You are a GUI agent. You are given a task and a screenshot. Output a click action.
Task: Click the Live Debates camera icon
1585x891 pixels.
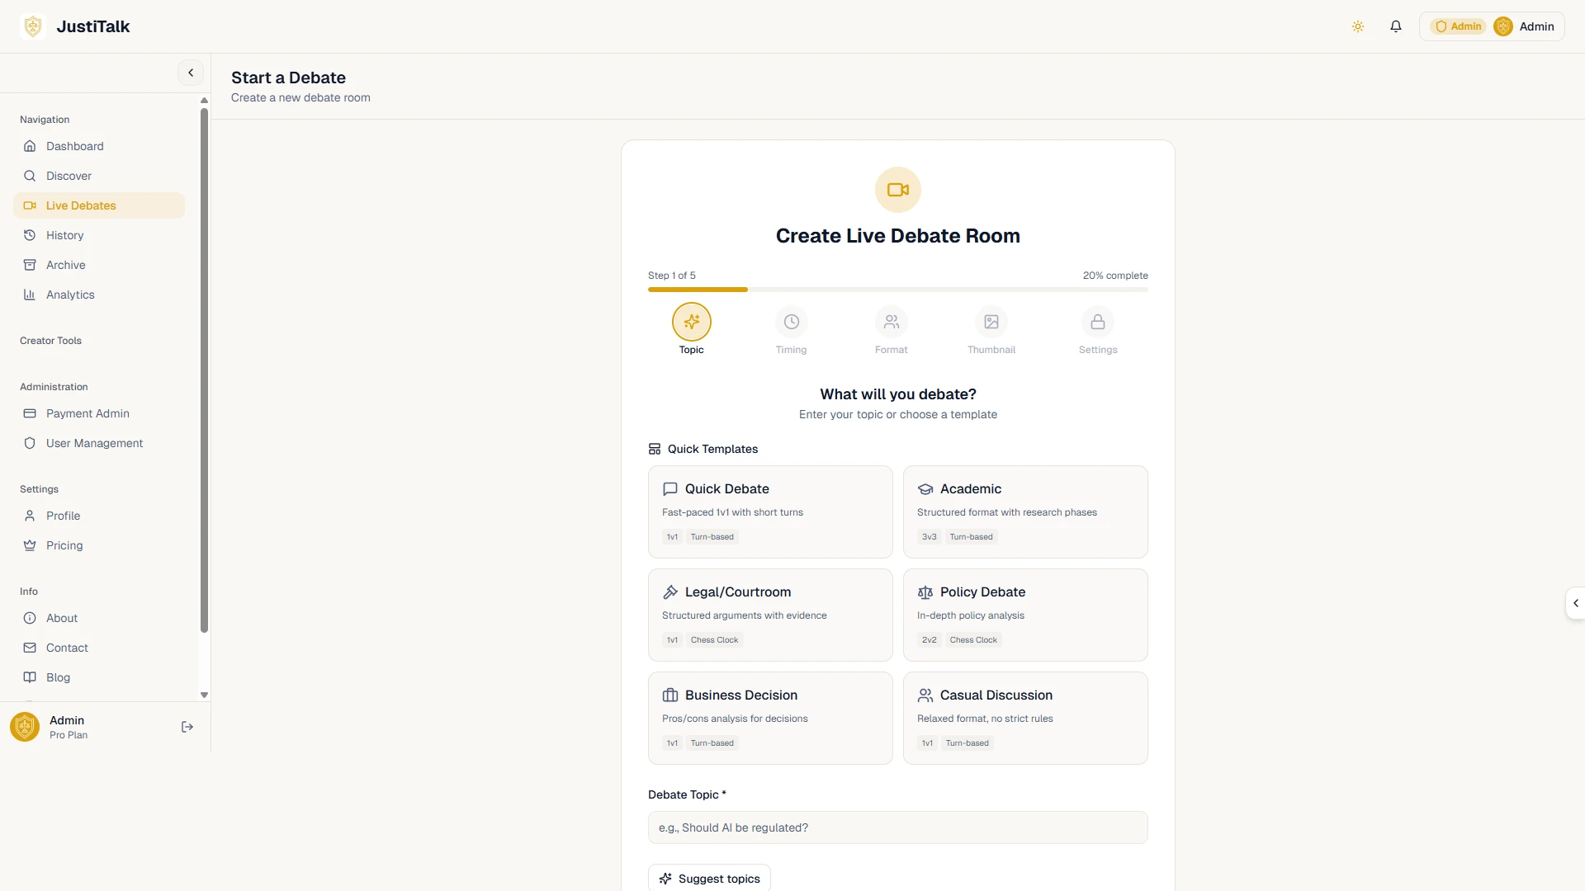[x=30, y=205]
